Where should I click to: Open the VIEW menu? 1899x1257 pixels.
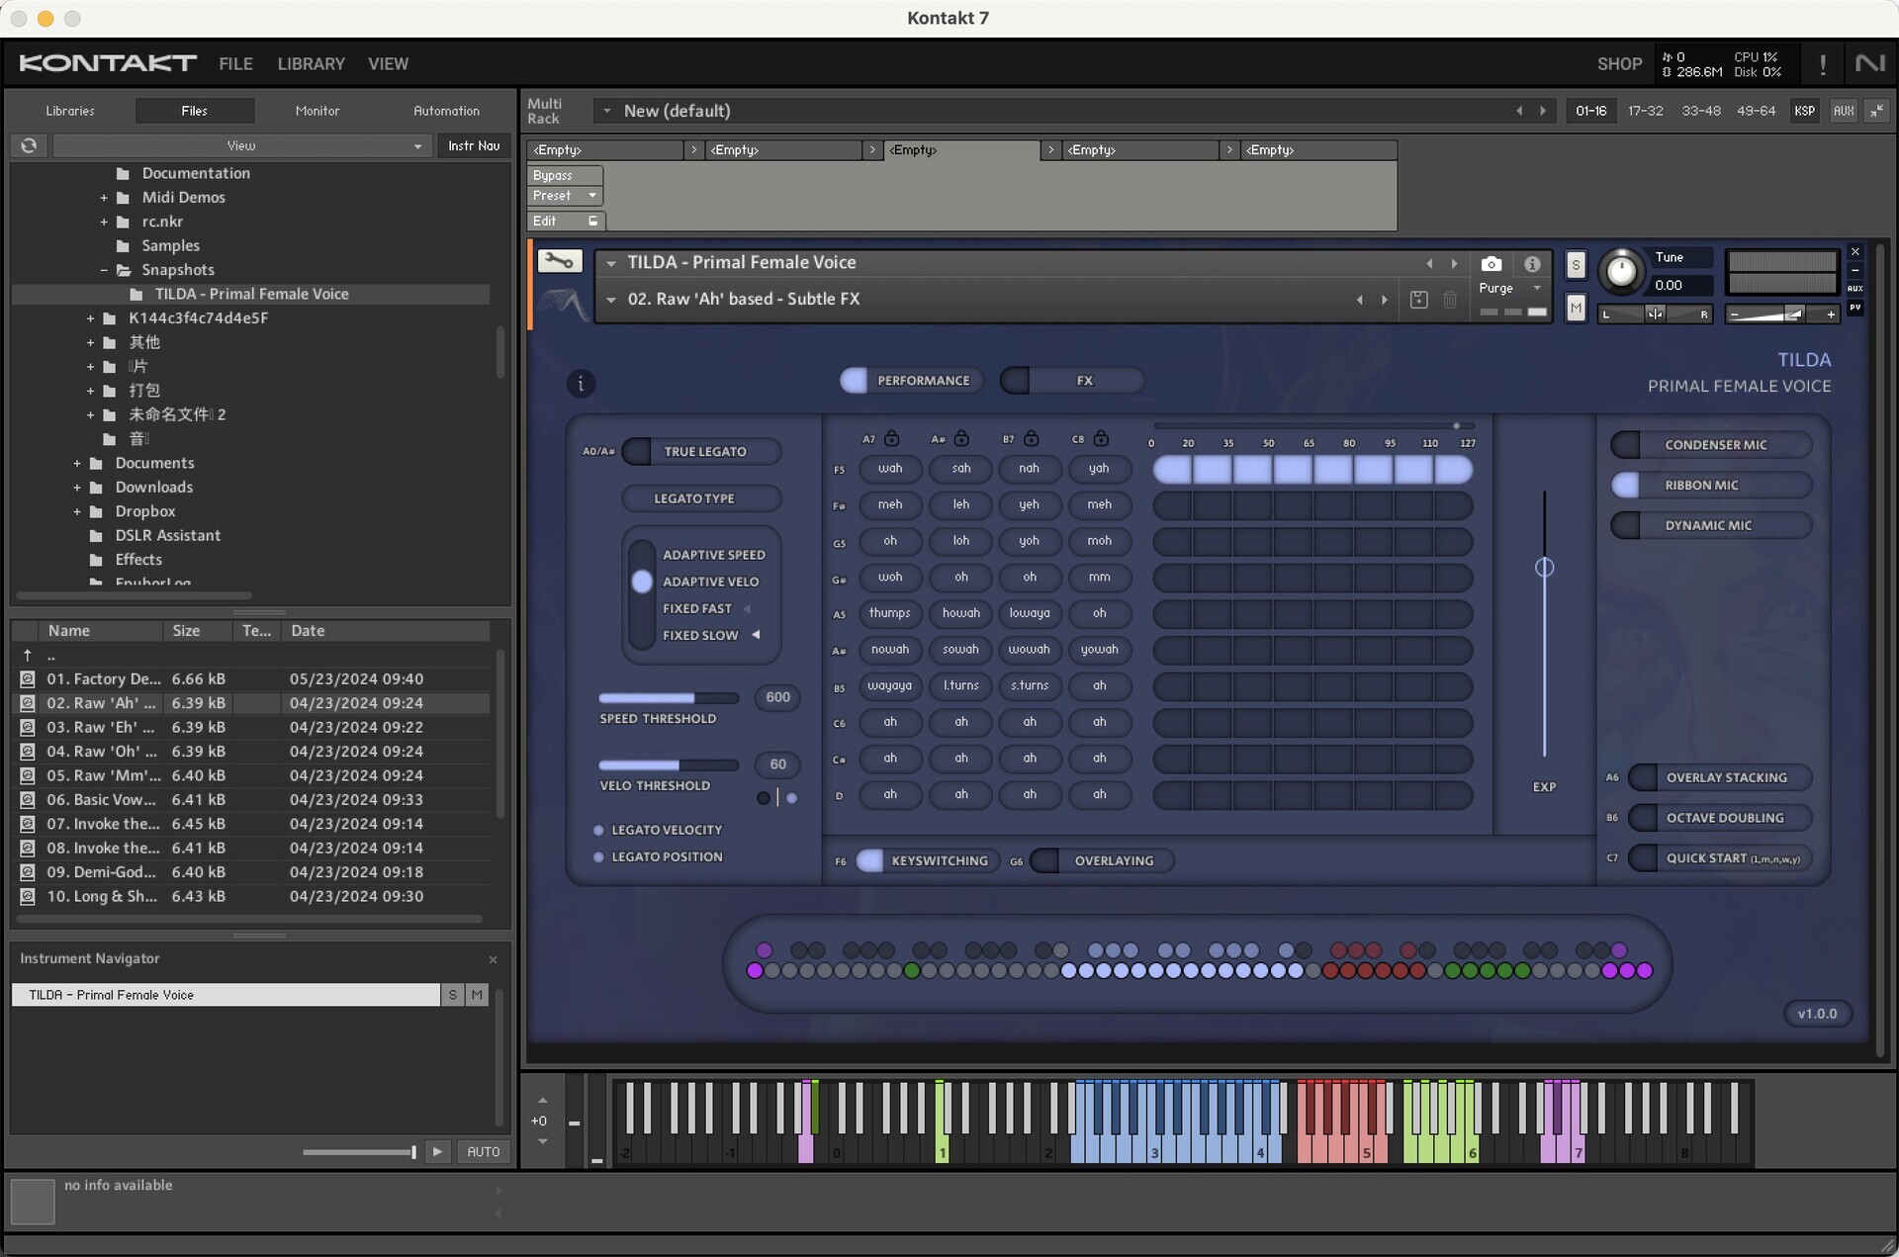tap(388, 64)
